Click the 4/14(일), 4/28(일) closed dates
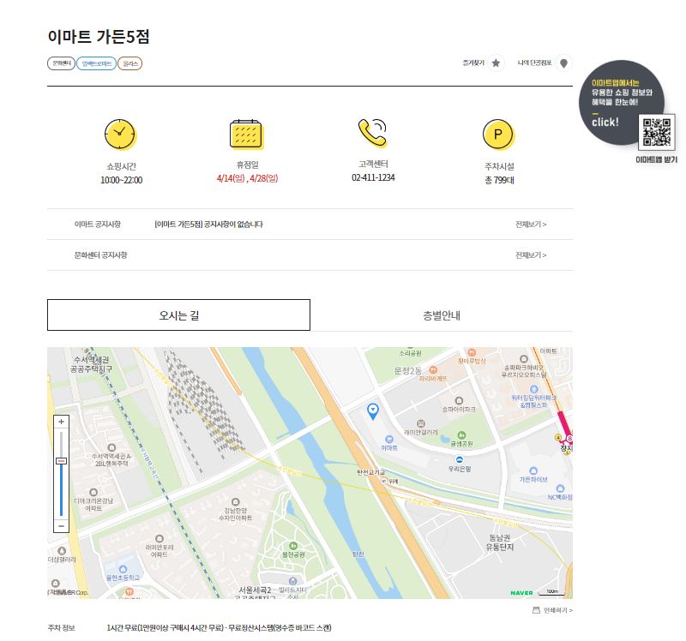 [x=247, y=178]
